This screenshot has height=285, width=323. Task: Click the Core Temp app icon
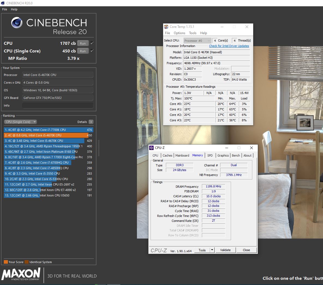pyautogui.click(x=166, y=27)
